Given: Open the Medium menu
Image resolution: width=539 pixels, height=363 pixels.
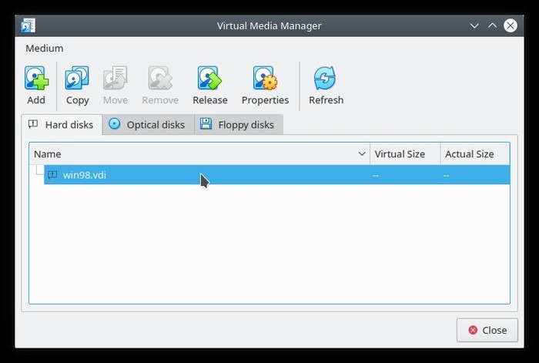Looking at the screenshot, I should tap(45, 49).
